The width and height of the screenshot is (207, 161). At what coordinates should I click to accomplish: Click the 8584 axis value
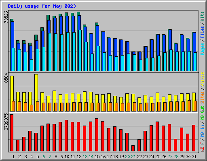coord(6,78)
